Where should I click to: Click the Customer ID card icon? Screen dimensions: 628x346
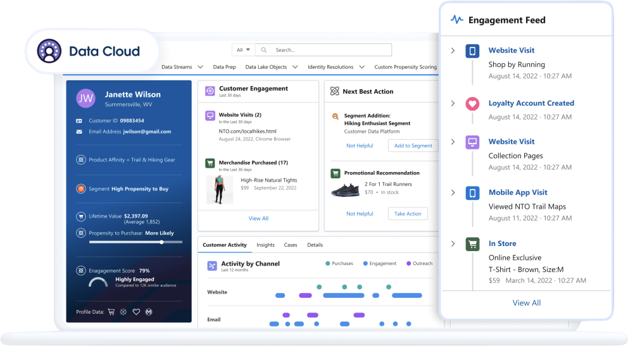tap(79, 120)
